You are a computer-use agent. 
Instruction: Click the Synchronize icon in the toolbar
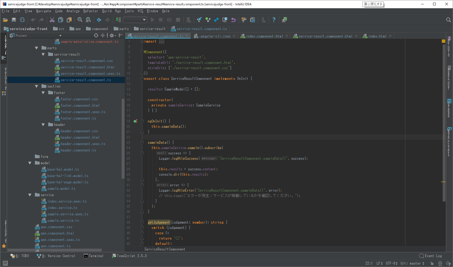22,20
